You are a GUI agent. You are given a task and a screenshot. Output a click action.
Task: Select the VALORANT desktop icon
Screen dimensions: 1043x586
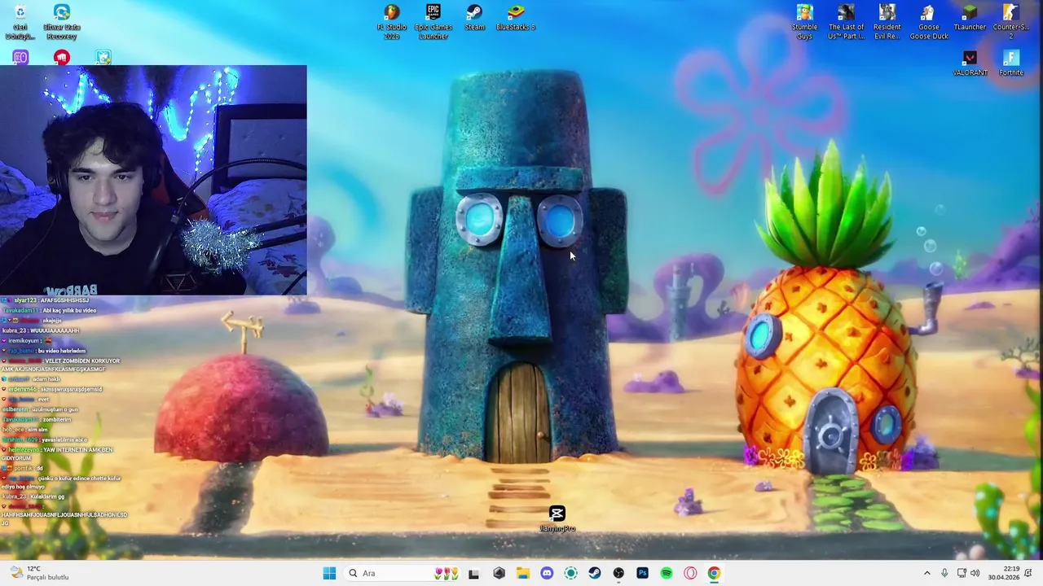click(970, 63)
